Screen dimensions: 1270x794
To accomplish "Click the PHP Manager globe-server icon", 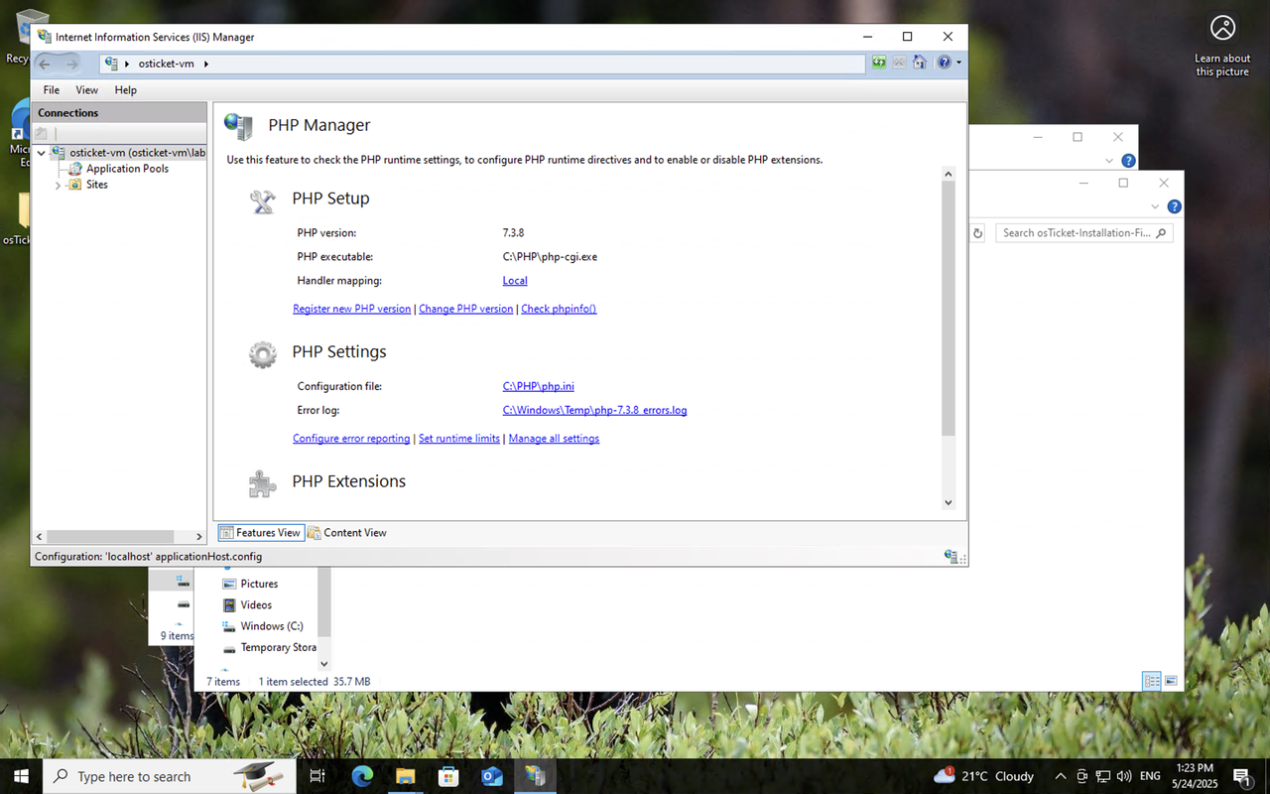I will [x=238, y=125].
